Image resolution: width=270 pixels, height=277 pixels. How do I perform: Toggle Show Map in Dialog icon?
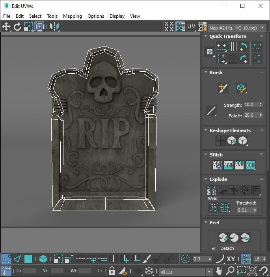coord(180,27)
